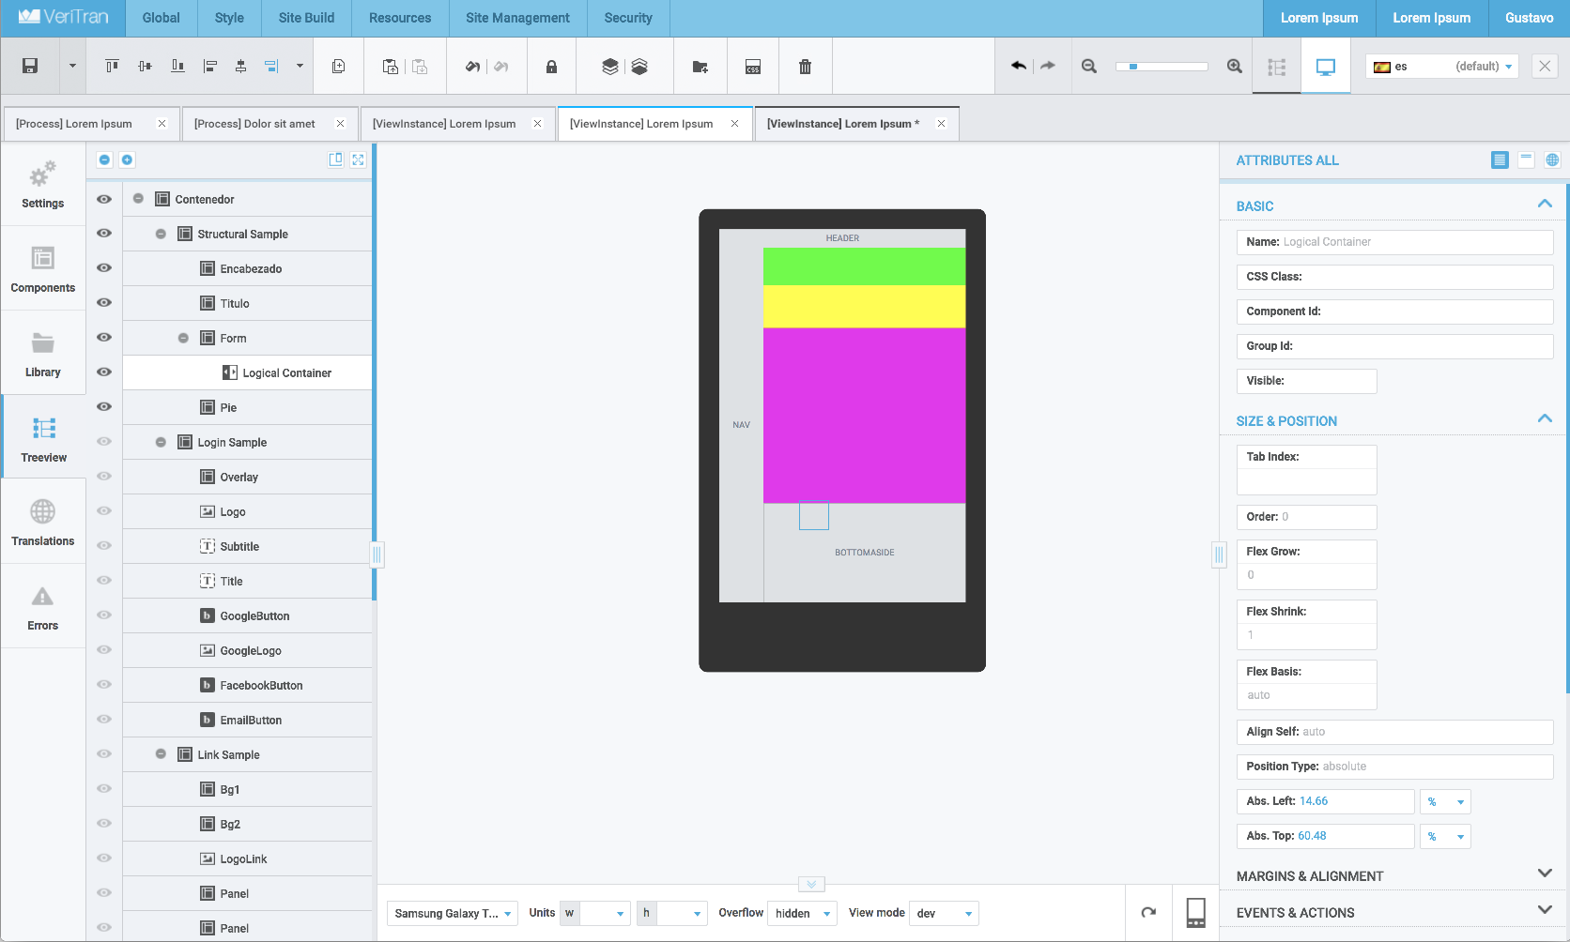Open the Site Build menu
Viewport: 1570px width, 942px height.
pyautogui.click(x=306, y=18)
